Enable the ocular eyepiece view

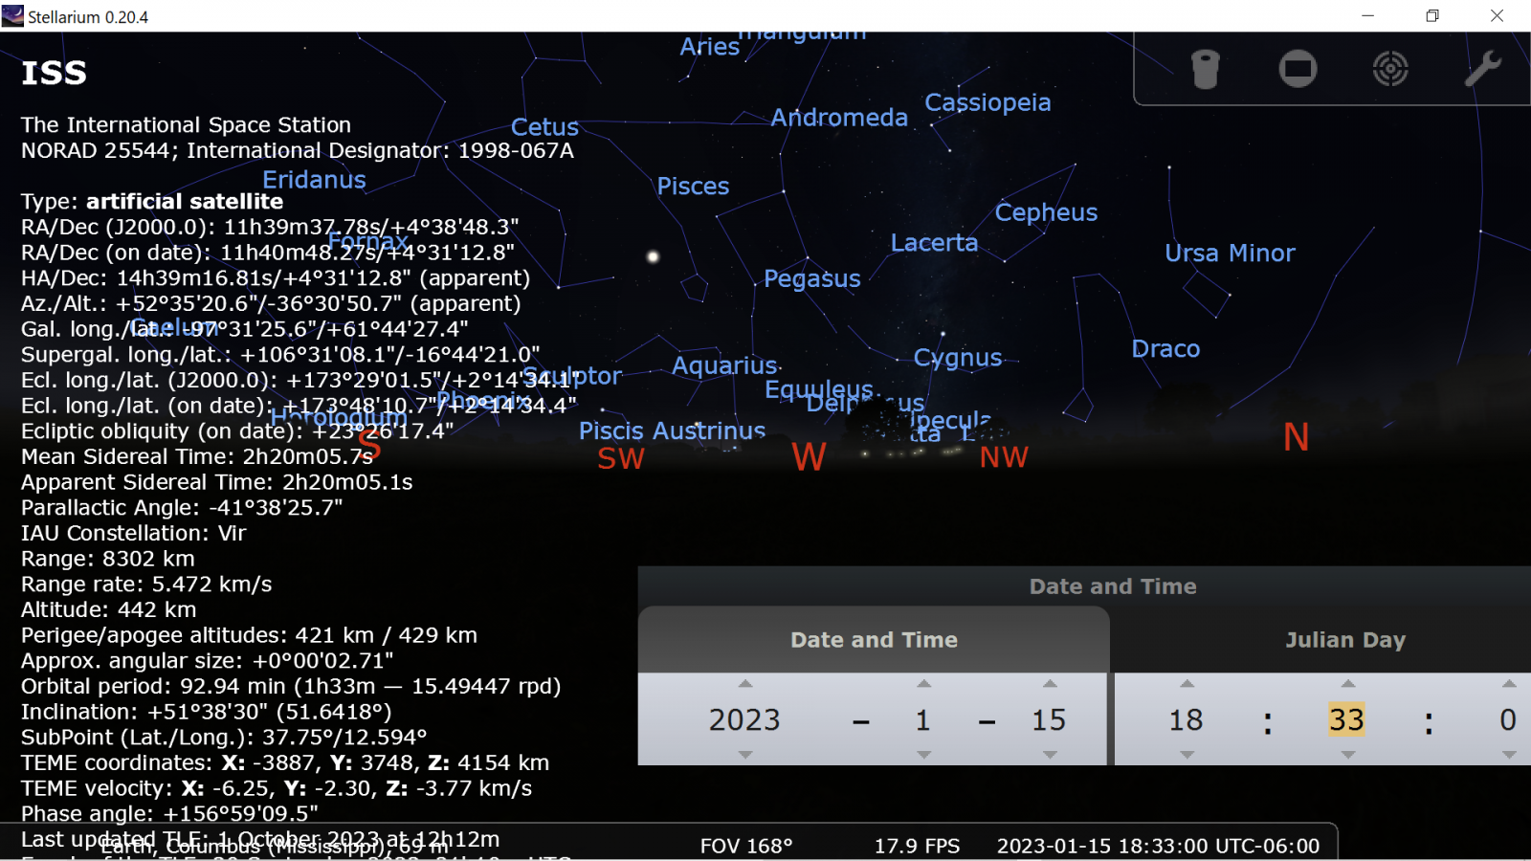tap(1205, 69)
